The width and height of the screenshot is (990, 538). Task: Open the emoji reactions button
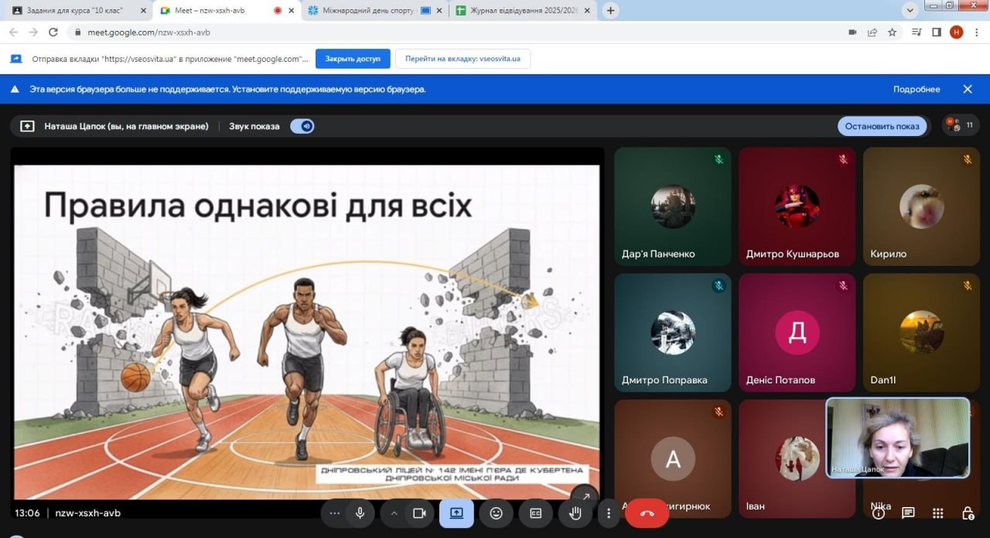(496, 513)
